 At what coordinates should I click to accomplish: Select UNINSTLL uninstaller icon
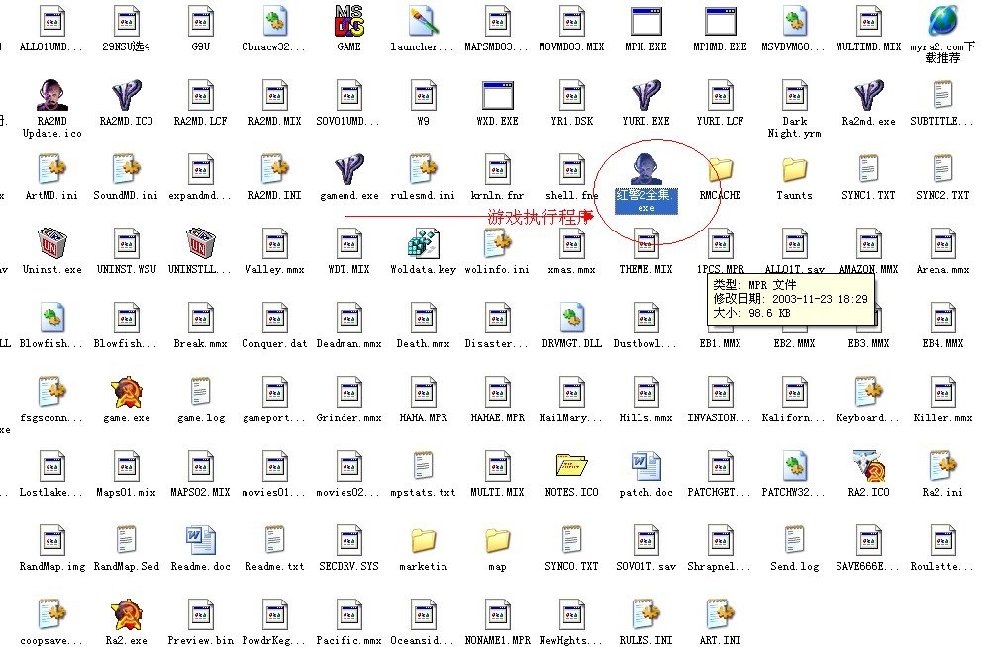pyautogui.click(x=200, y=243)
